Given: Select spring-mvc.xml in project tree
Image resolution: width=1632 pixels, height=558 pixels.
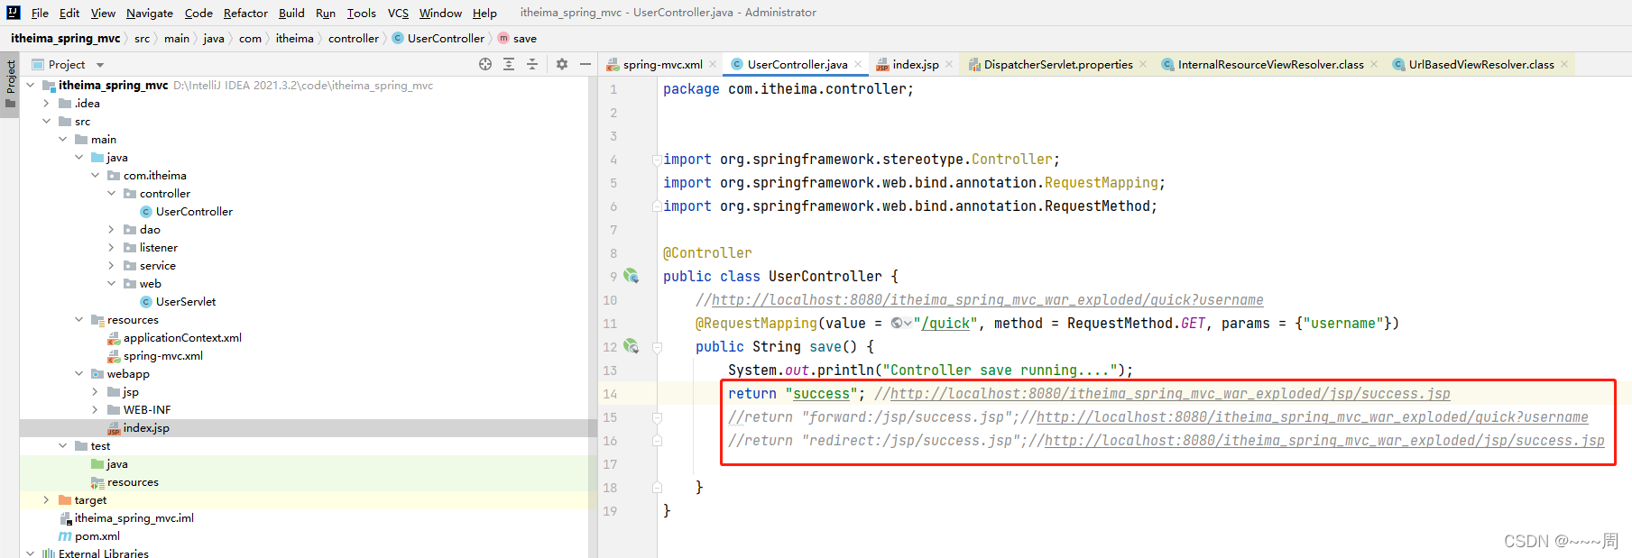Looking at the screenshot, I should 162,355.
